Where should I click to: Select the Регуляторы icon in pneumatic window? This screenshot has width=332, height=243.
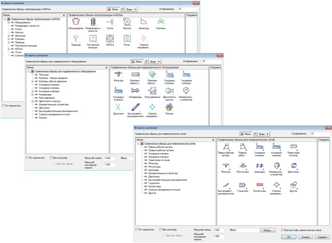click(243, 166)
